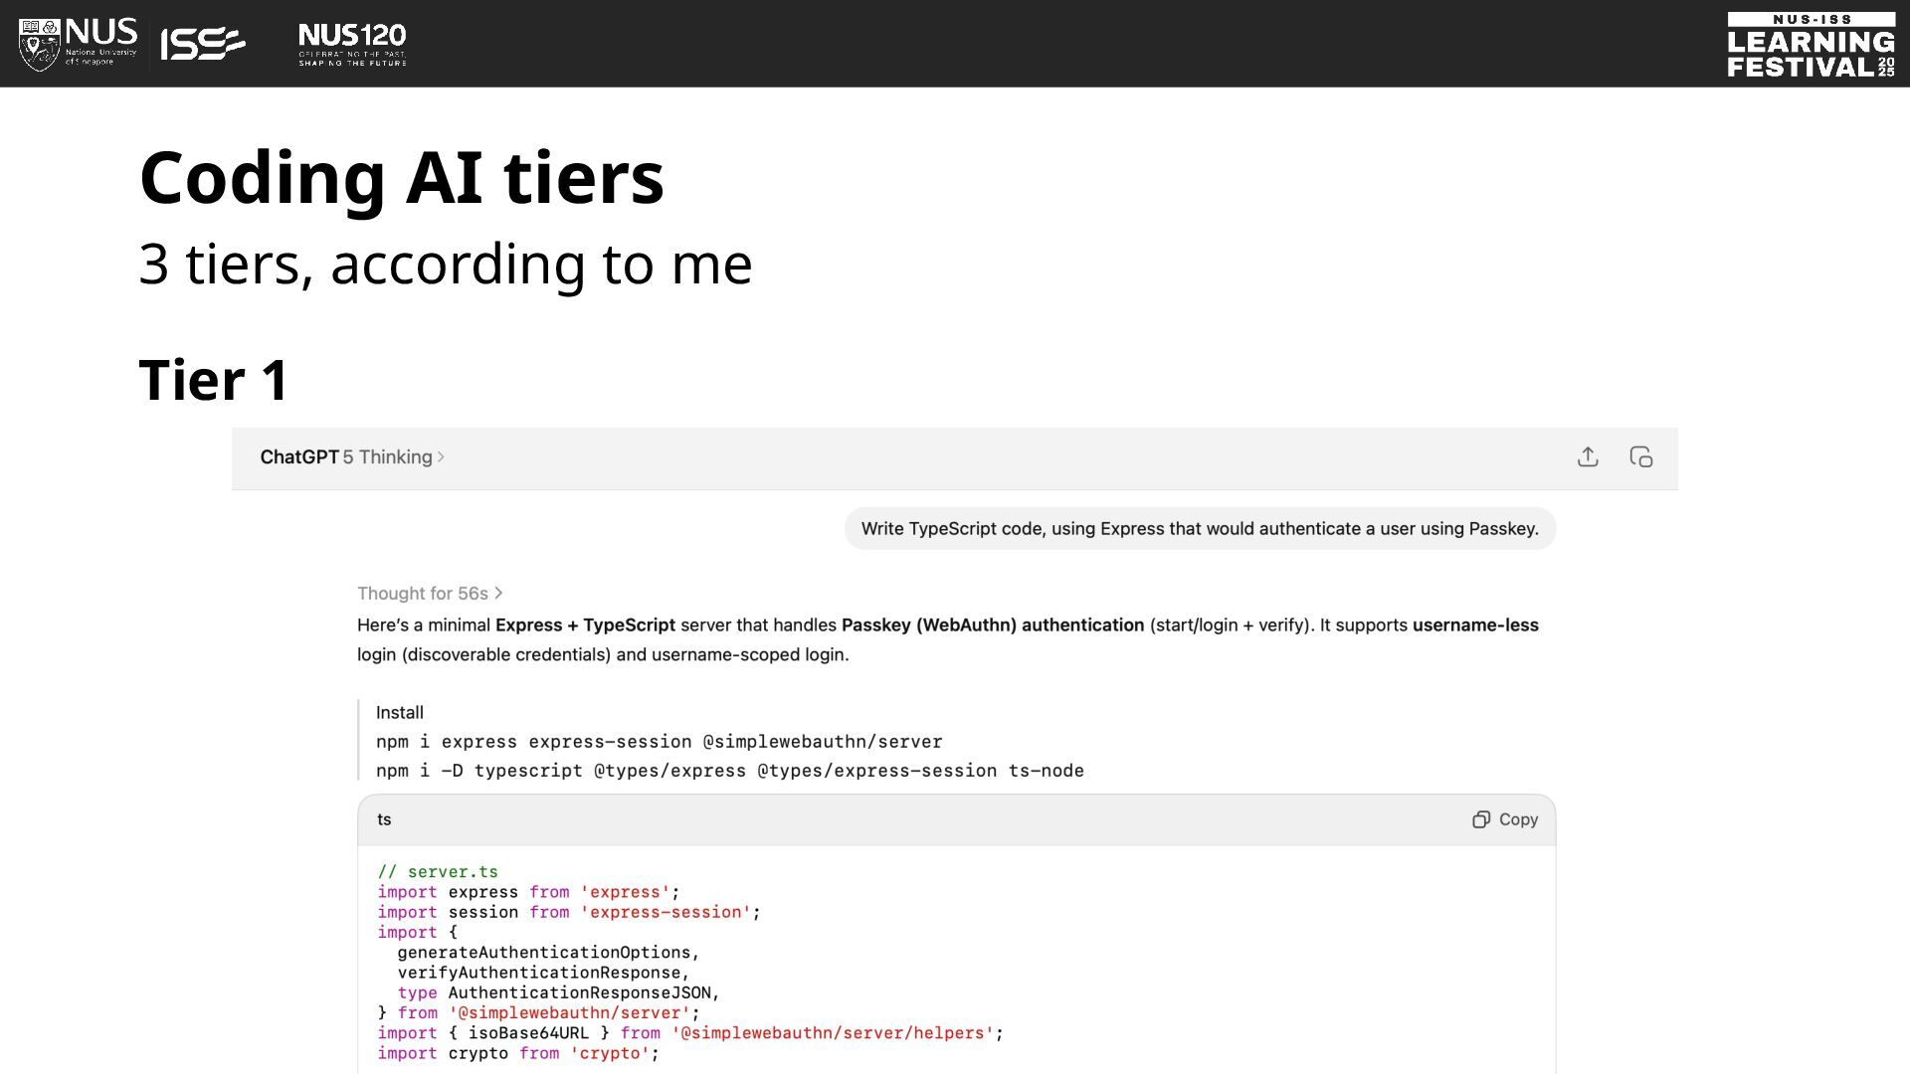Click the npm i -D typescript command line
The image size is (1910, 1074).
(730, 771)
